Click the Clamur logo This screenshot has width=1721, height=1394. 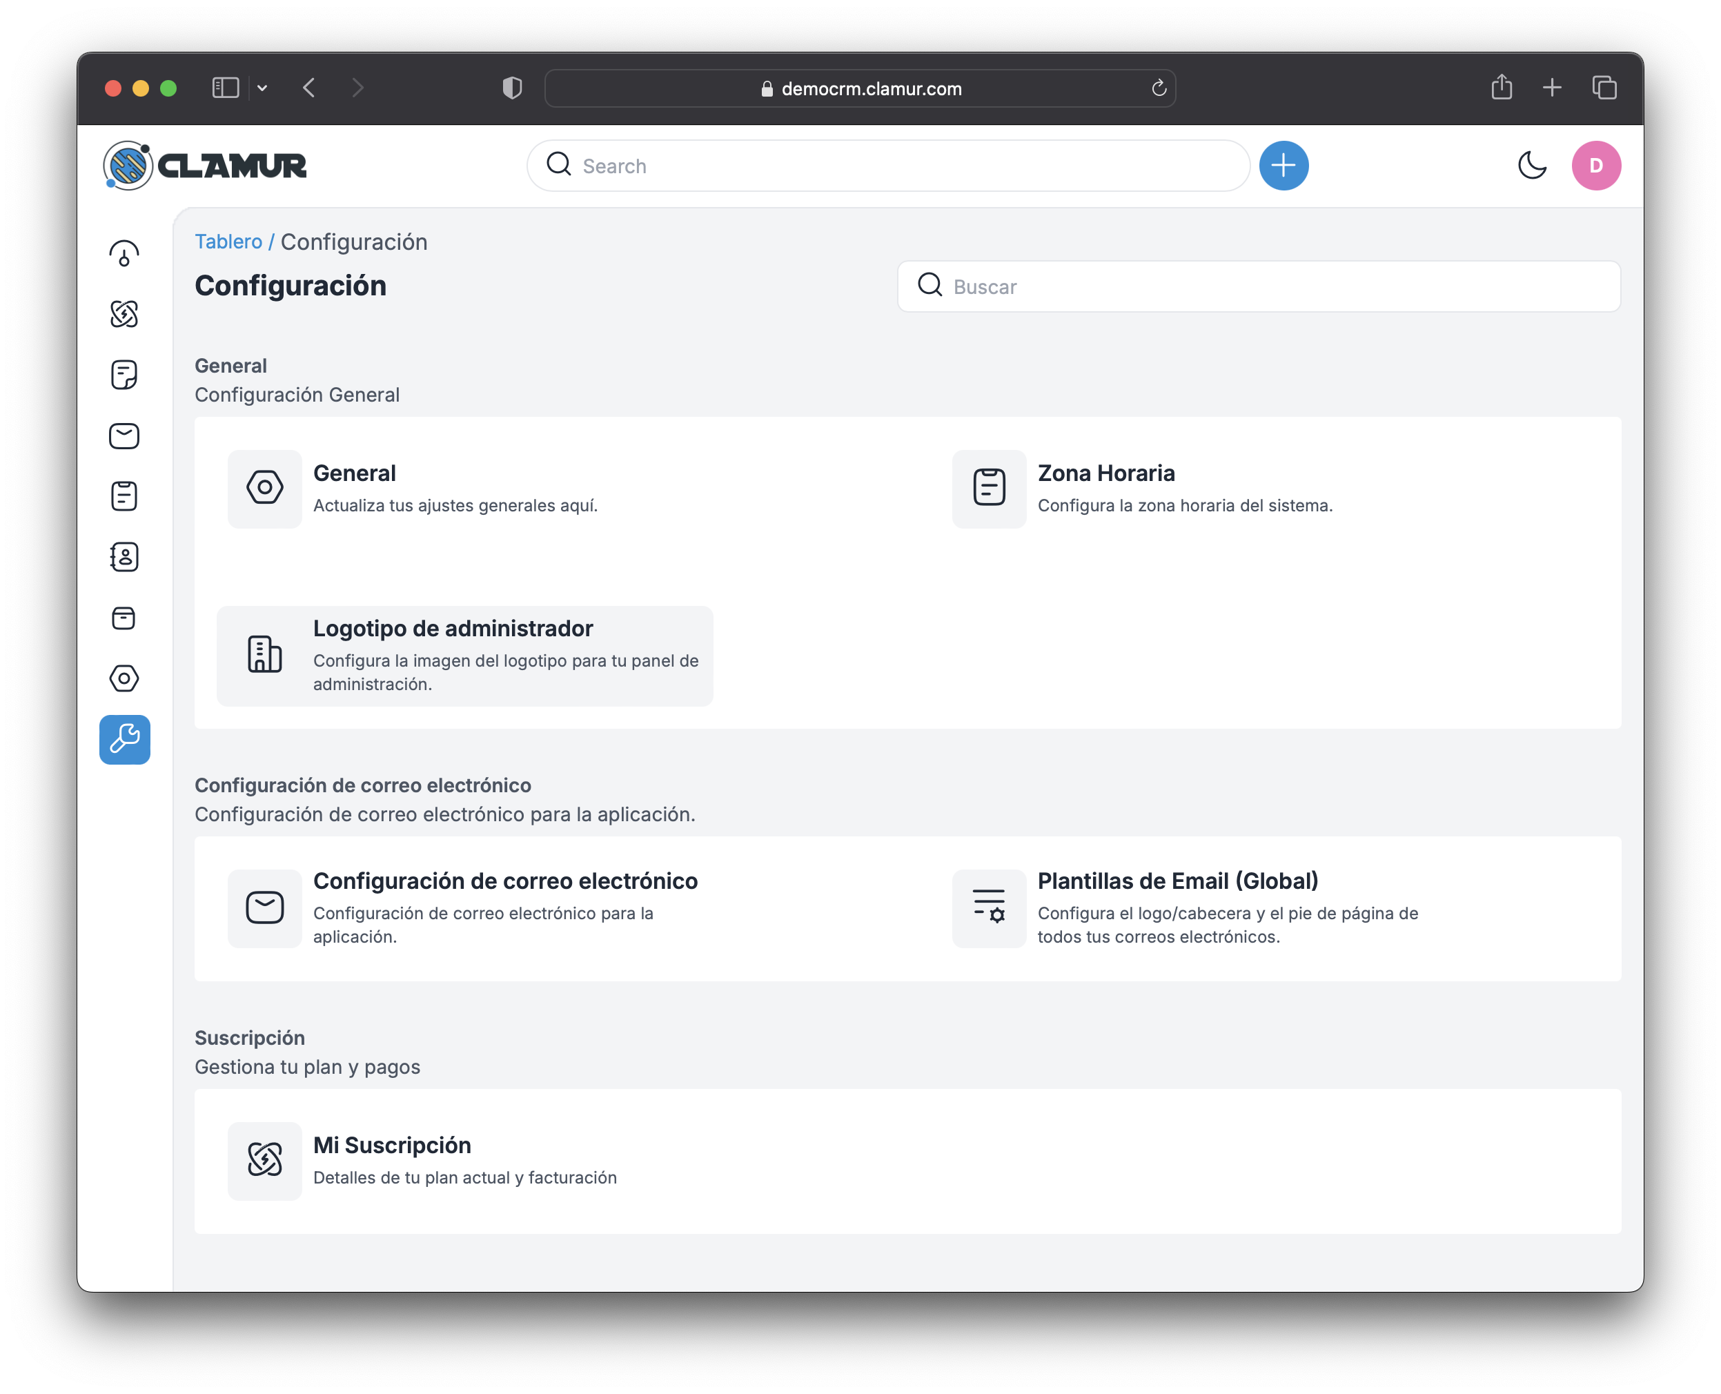[206, 166]
